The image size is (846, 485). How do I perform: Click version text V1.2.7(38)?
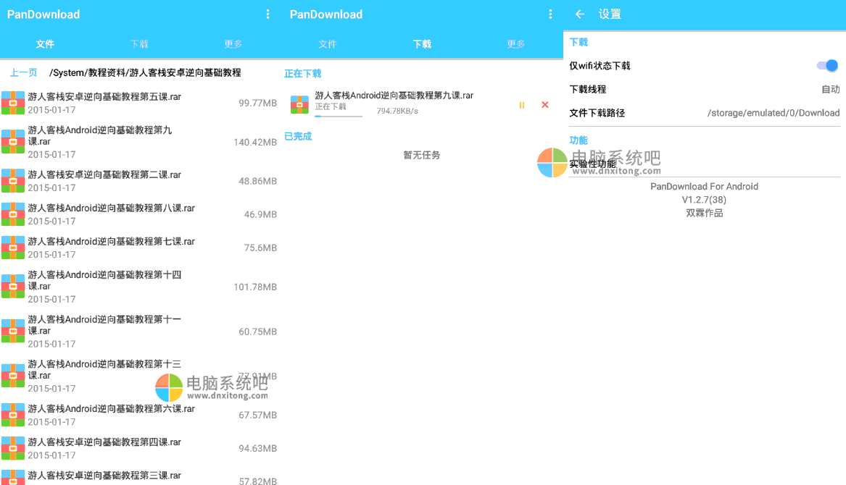click(x=704, y=200)
